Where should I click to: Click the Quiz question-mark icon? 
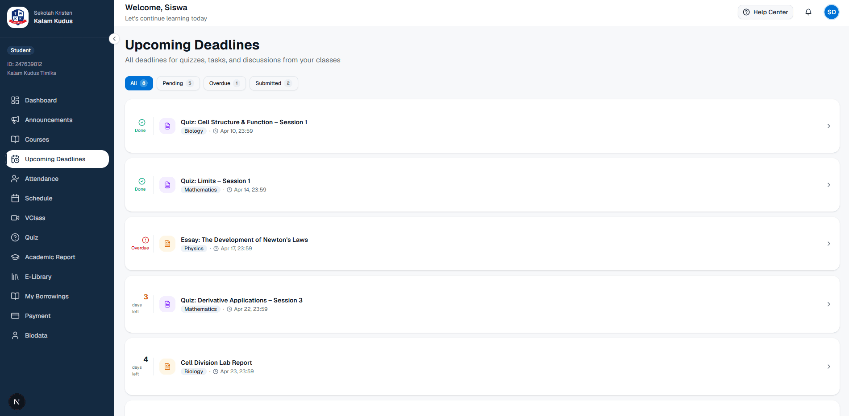coord(15,237)
